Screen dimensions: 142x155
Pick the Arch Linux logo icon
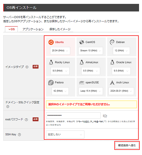tap(112, 83)
